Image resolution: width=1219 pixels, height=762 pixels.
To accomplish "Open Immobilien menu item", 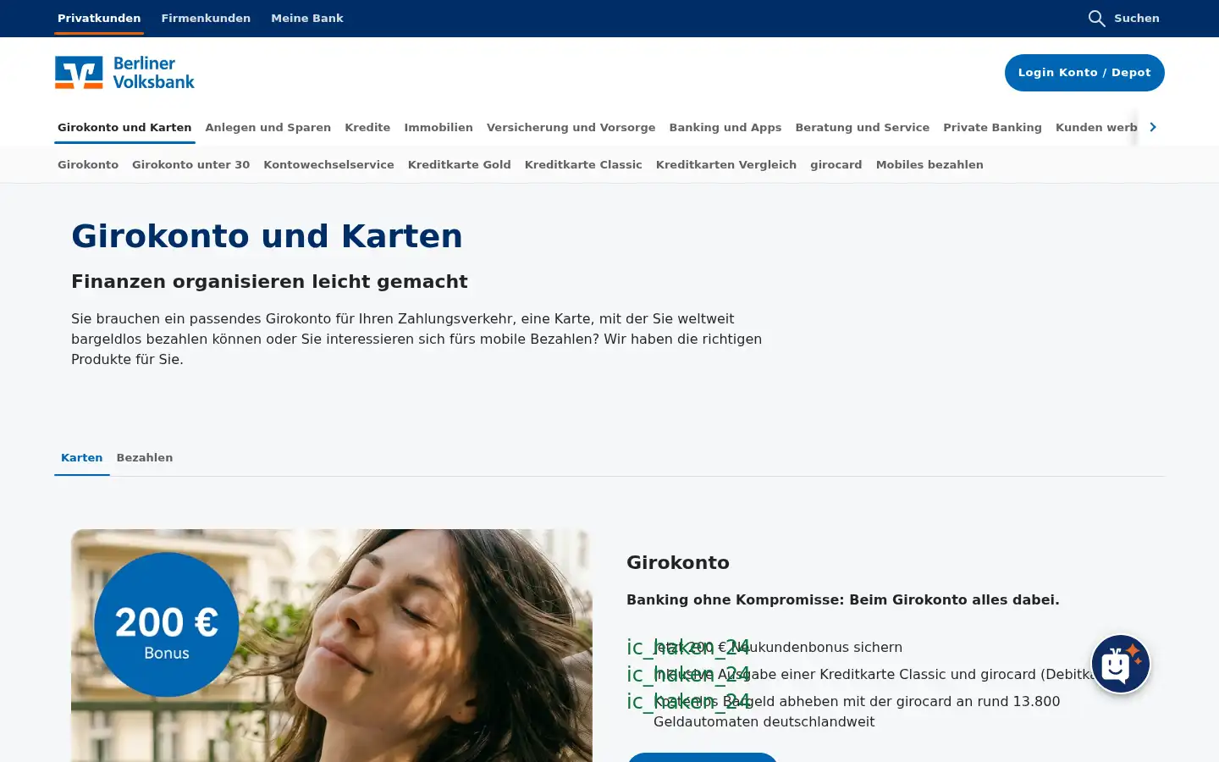I will tap(439, 127).
